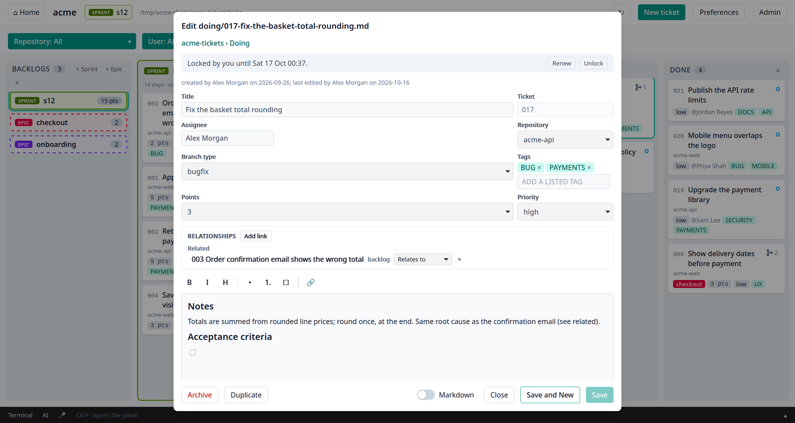The width and height of the screenshot is (795, 423).
Task: Collapse the Done column with its chevron
Action: (778, 70)
